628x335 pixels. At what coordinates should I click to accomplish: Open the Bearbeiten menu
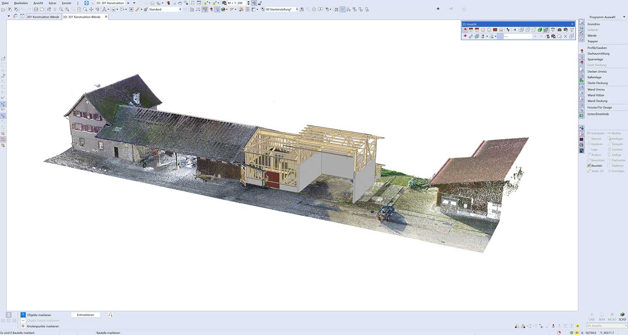21,3
